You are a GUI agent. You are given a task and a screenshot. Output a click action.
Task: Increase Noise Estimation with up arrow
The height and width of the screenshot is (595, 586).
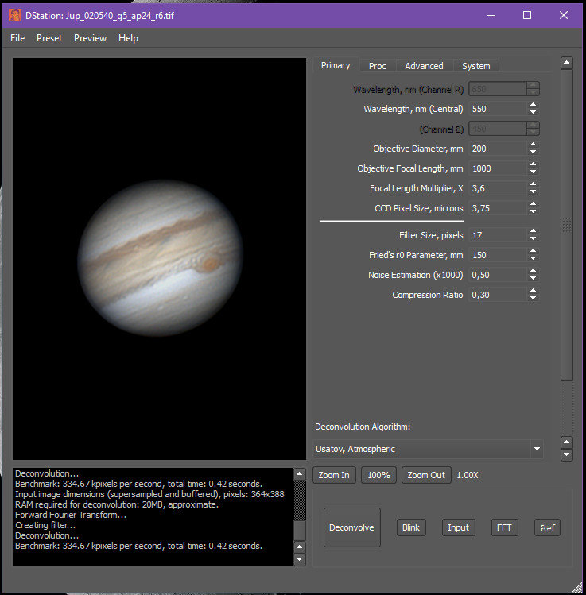pyautogui.click(x=534, y=271)
